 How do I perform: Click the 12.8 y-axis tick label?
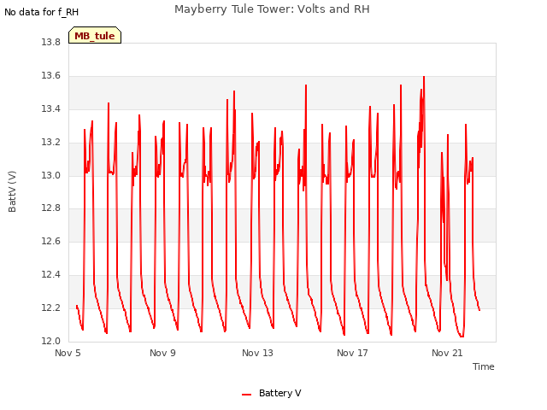[51, 208]
